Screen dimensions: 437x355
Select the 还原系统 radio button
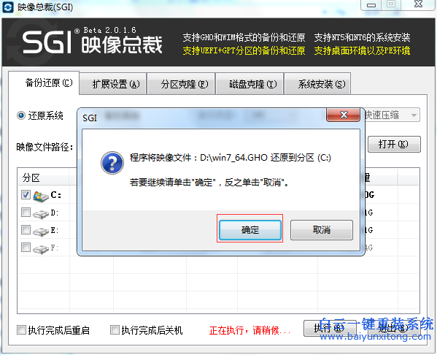coord(21,115)
